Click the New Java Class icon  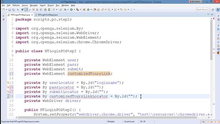coord(88,10)
